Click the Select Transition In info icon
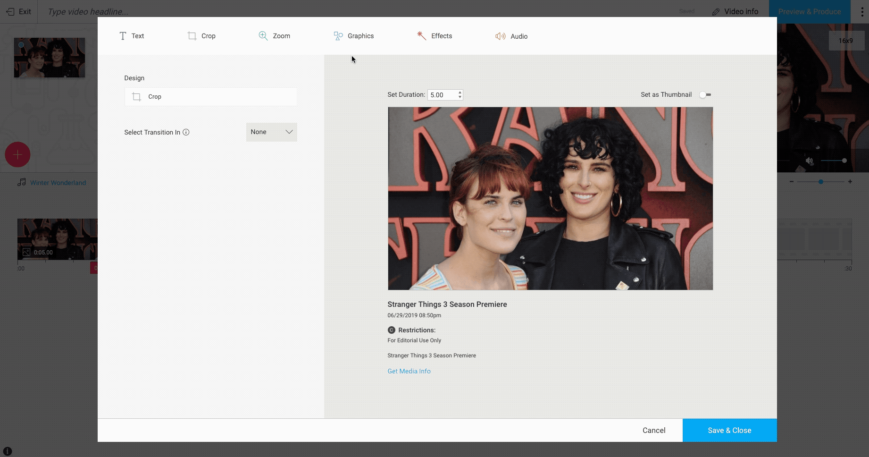Image resolution: width=869 pixels, height=457 pixels. tap(186, 132)
